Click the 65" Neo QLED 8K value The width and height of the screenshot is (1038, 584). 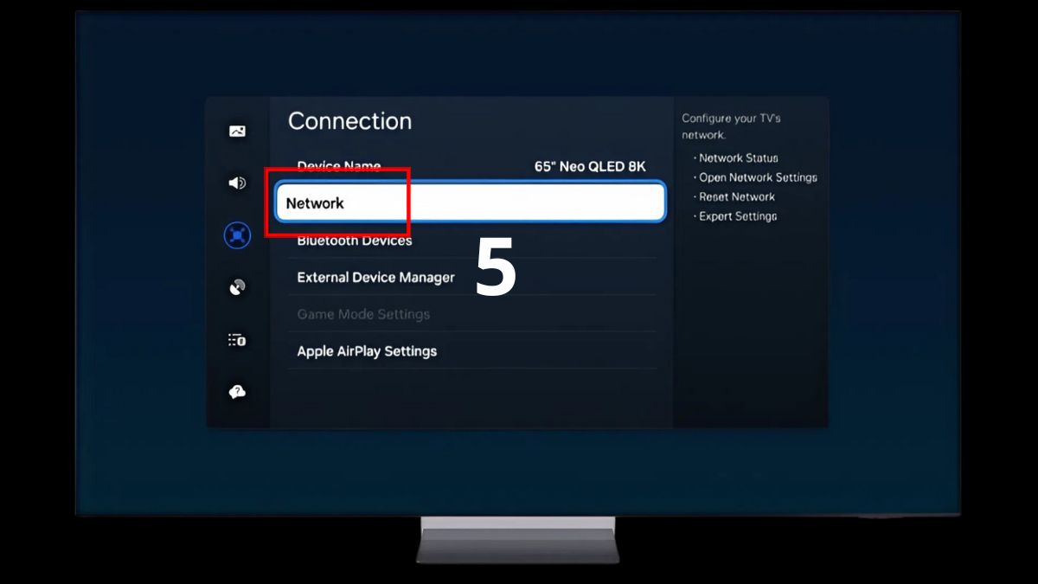coord(590,166)
